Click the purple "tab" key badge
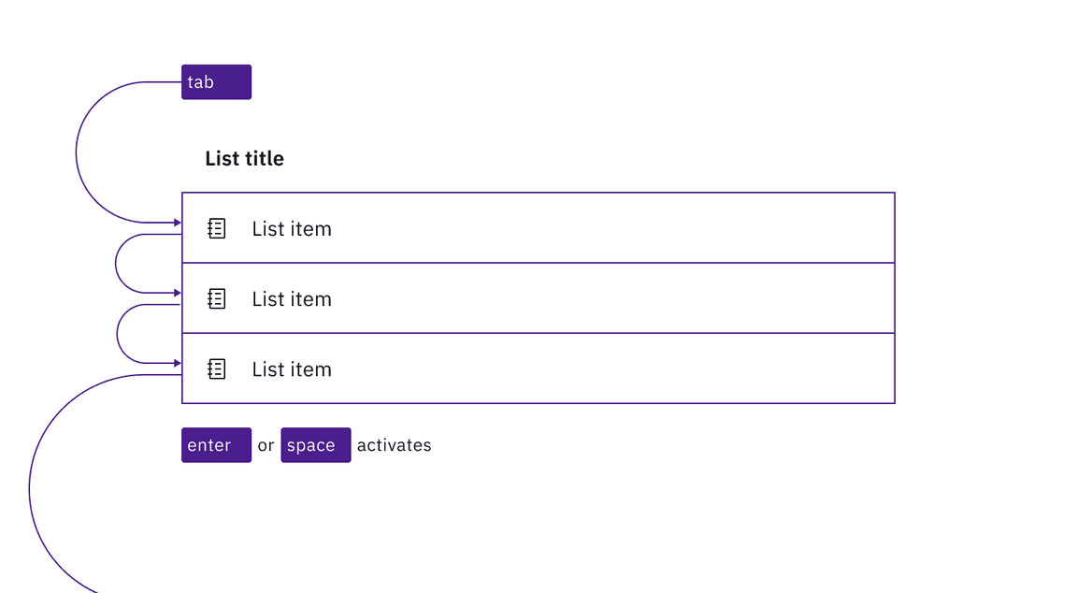The width and height of the screenshot is (1077, 593). (216, 82)
